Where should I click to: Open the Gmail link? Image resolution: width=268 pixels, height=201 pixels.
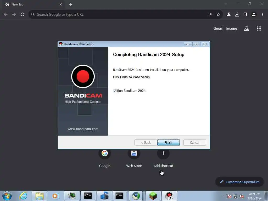coord(218,28)
